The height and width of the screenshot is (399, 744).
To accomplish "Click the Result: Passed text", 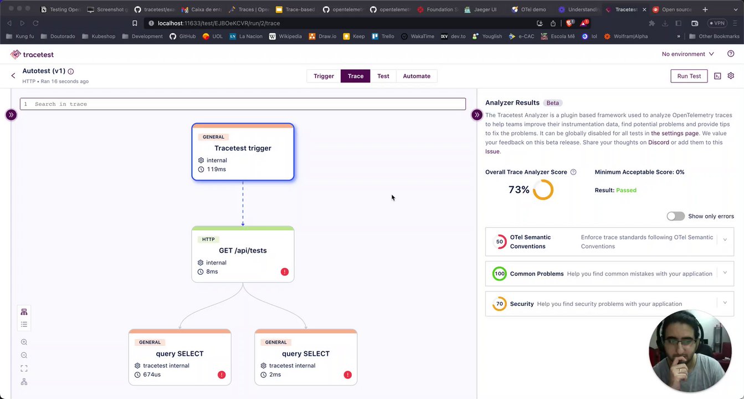I will (x=615, y=190).
